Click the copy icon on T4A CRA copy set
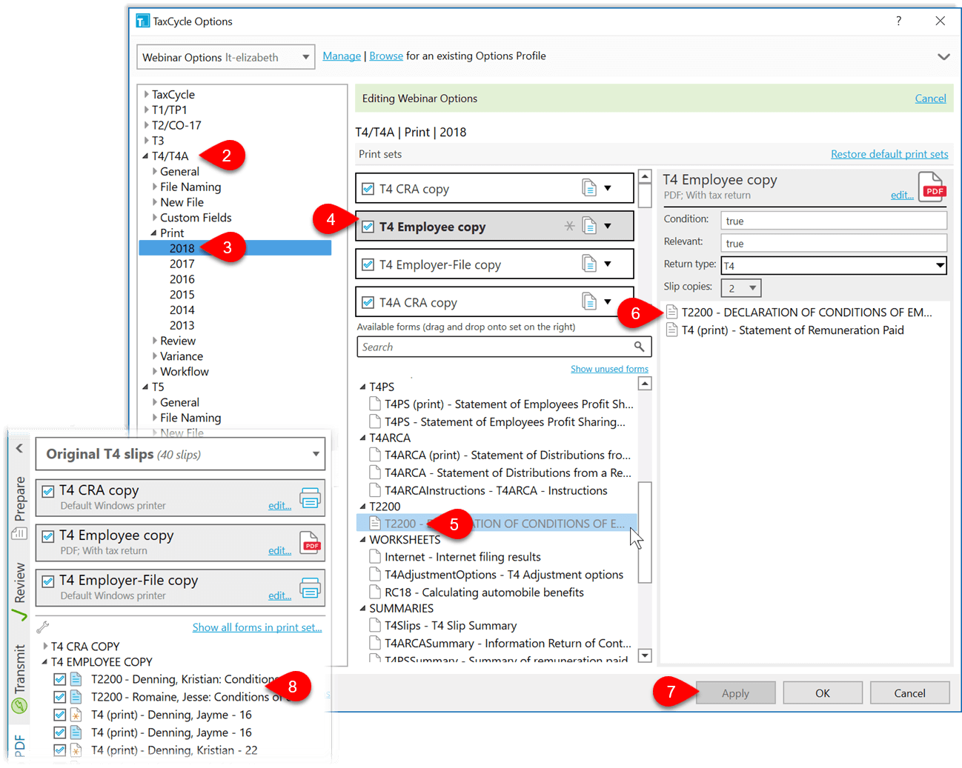Viewport: 962px width, 768px height. 589,301
